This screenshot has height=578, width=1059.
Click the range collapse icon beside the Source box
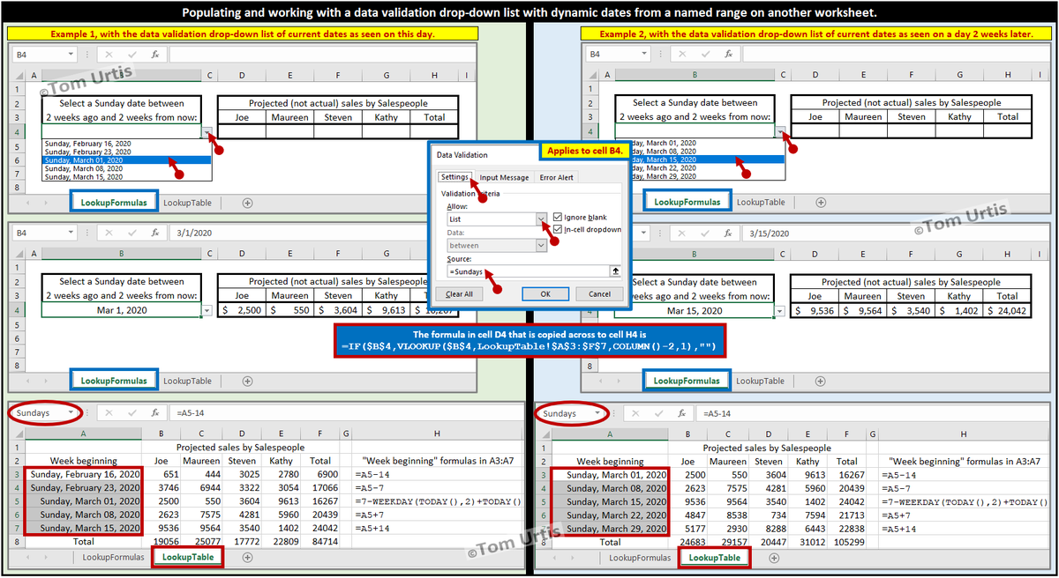(x=615, y=270)
